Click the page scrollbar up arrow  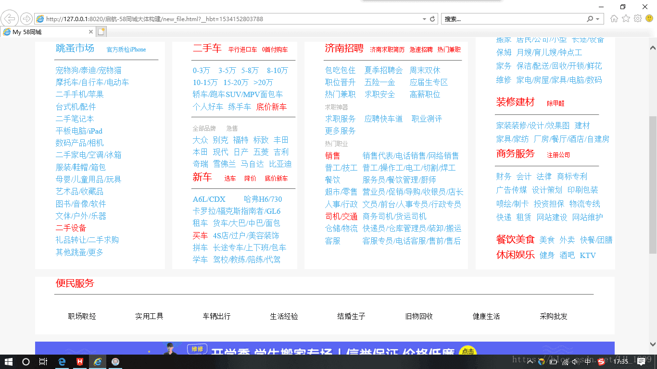(x=653, y=48)
